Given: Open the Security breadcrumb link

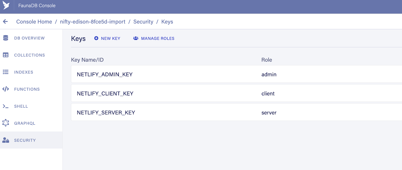Looking at the screenshot, I should 143,22.
